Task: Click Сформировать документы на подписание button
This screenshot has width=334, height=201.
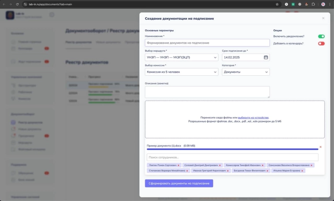Action: coord(179,183)
